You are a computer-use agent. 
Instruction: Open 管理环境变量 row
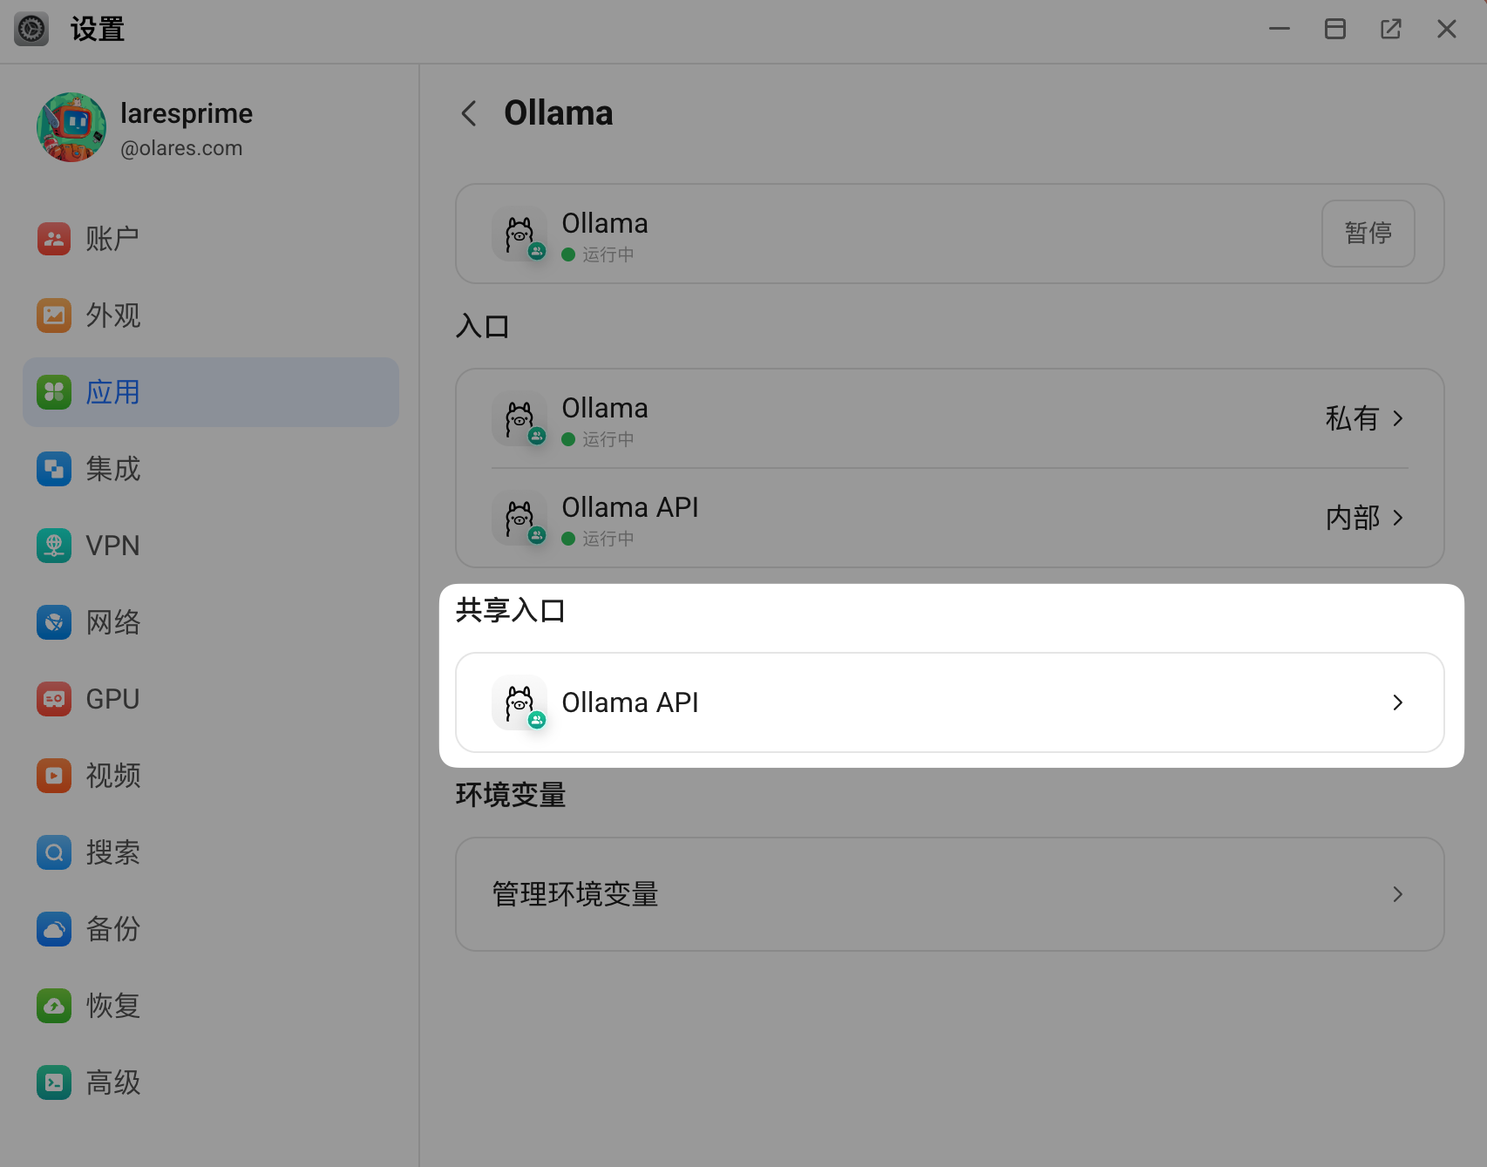click(950, 894)
